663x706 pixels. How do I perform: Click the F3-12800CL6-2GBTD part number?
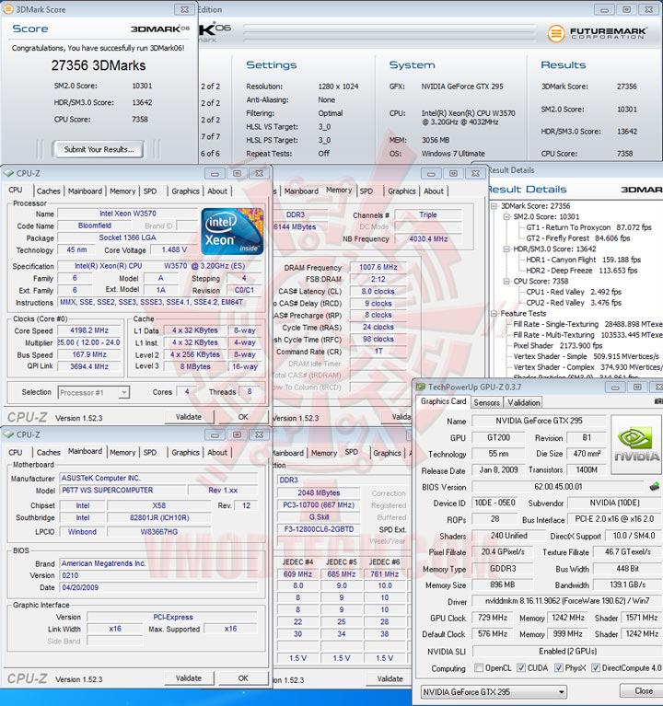click(x=319, y=529)
